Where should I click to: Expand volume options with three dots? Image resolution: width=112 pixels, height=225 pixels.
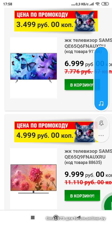coord(101,135)
